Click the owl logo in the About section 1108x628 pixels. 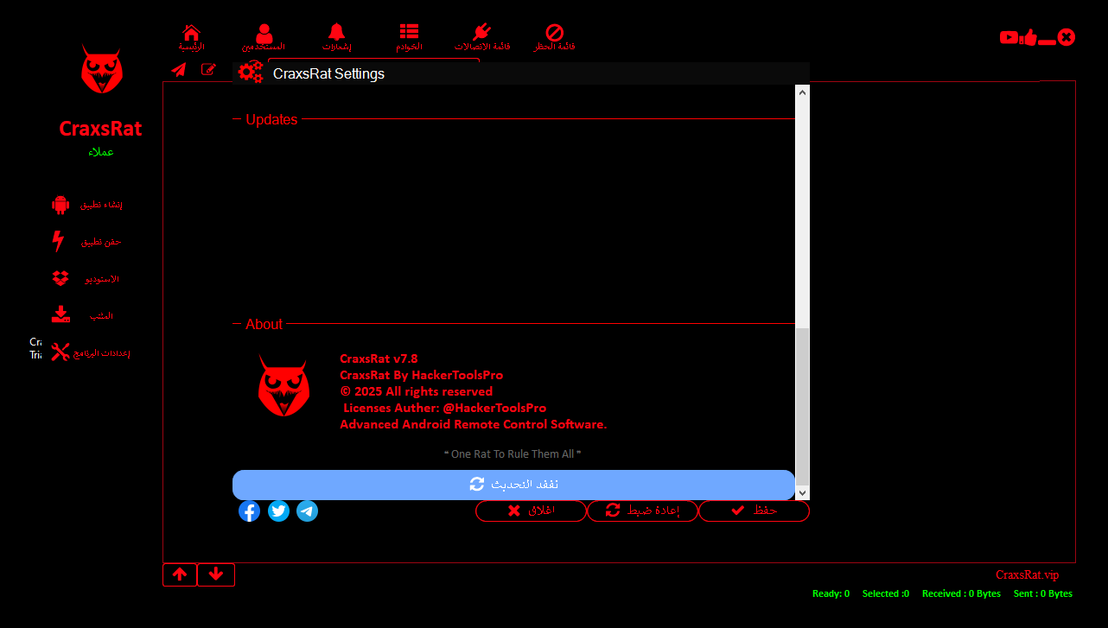[283, 386]
